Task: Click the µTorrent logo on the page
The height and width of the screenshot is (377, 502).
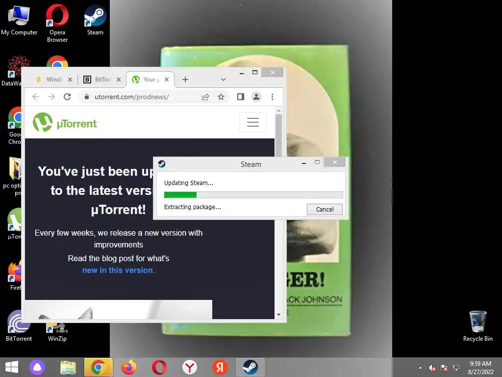Action: pos(65,122)
